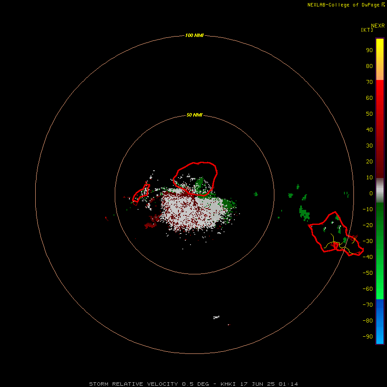Click the Storm Relative Velocity KHKI footer caption

click(193, 384)
